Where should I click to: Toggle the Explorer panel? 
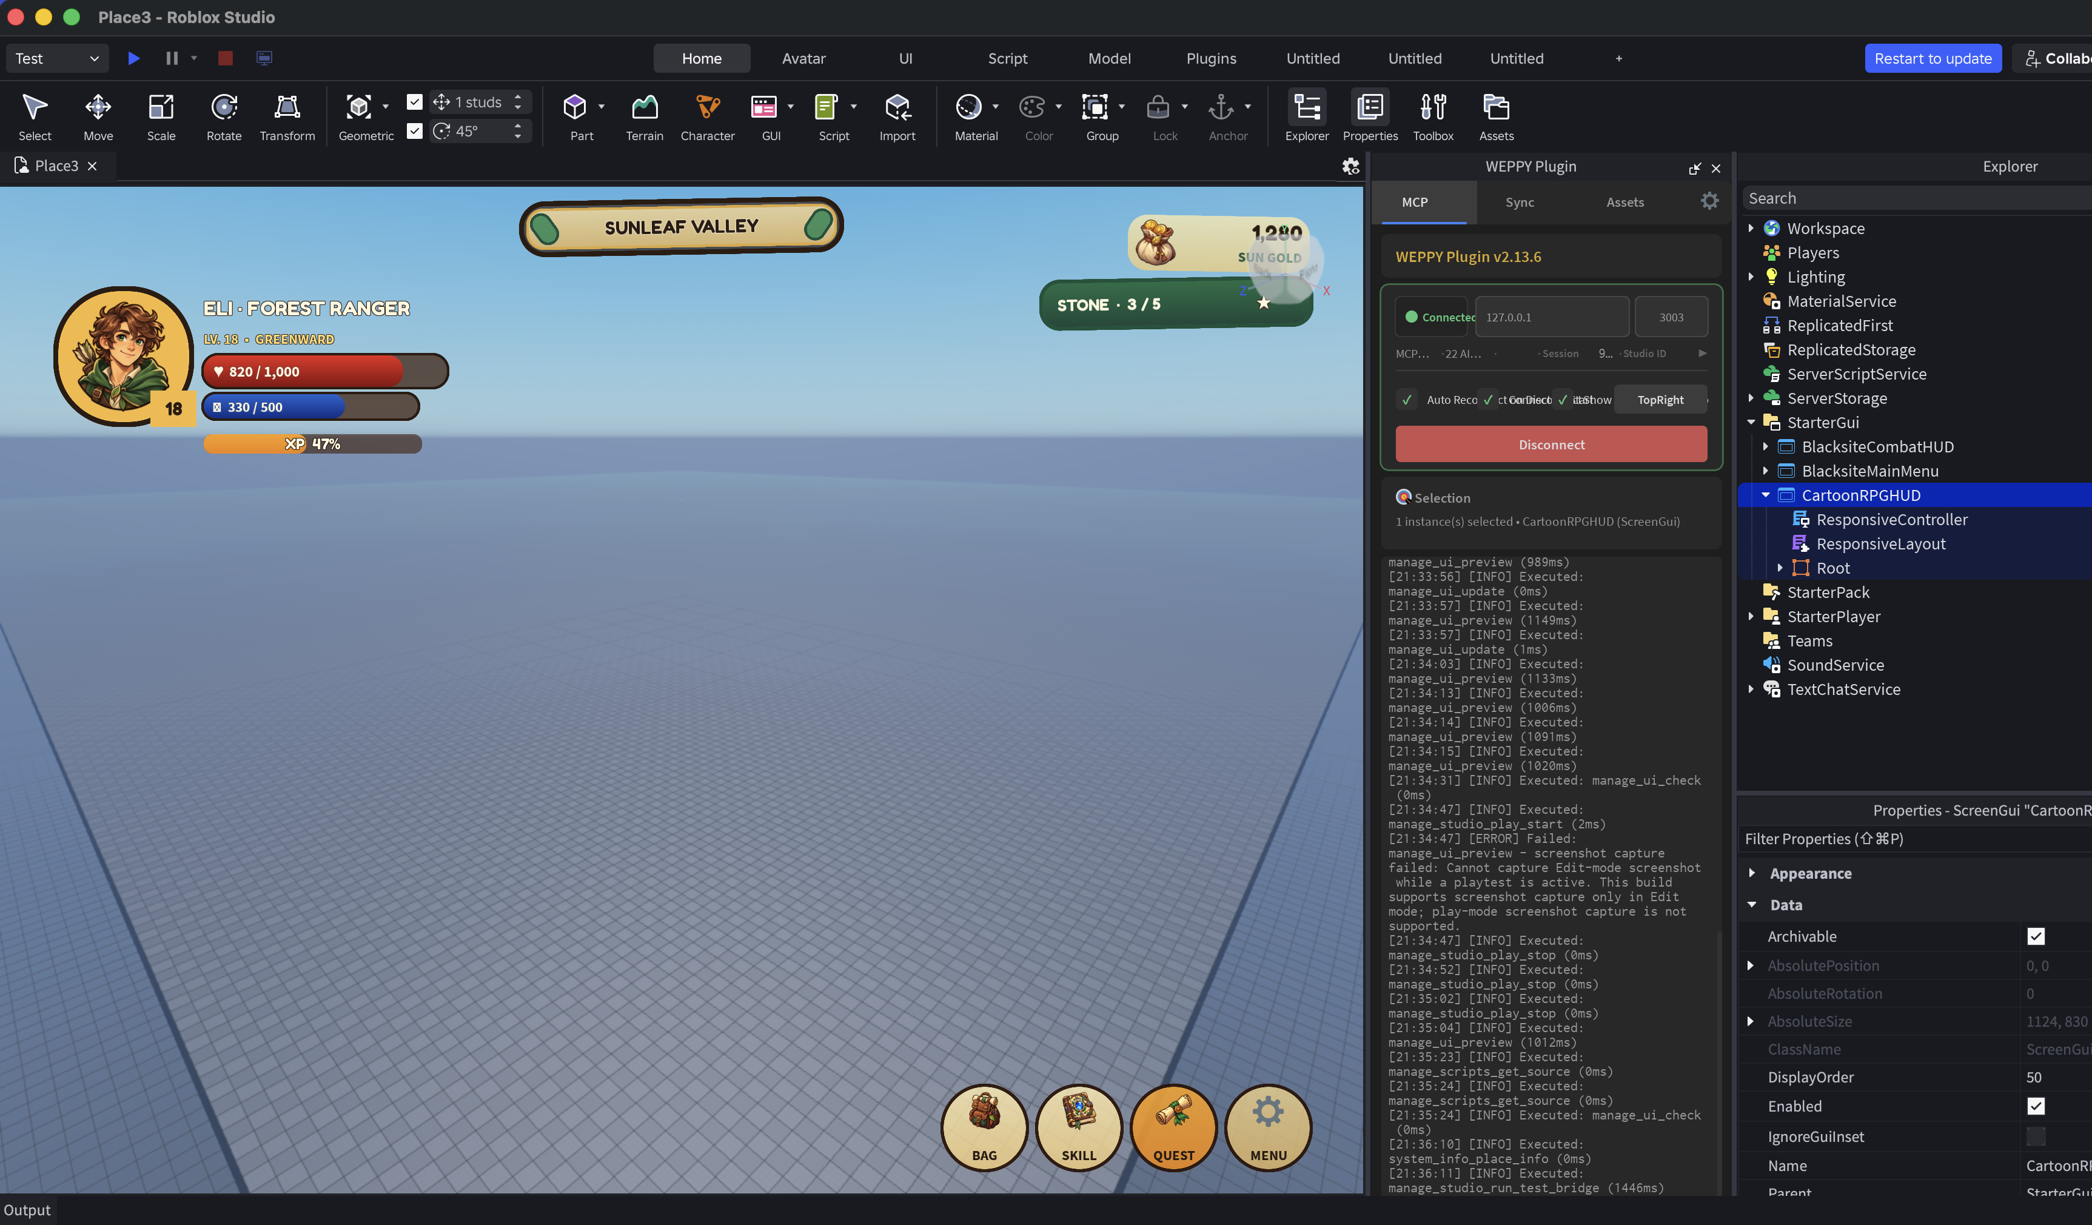coord(1307,116)
